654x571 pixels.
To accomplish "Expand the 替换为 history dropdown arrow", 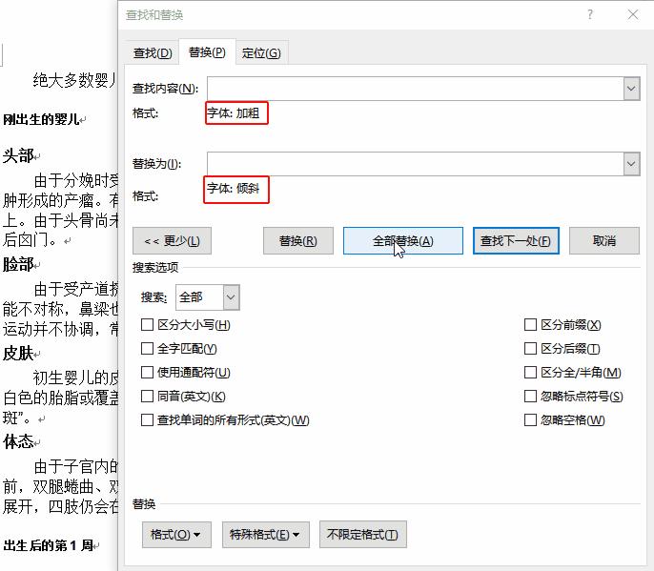I will [631, 164].
